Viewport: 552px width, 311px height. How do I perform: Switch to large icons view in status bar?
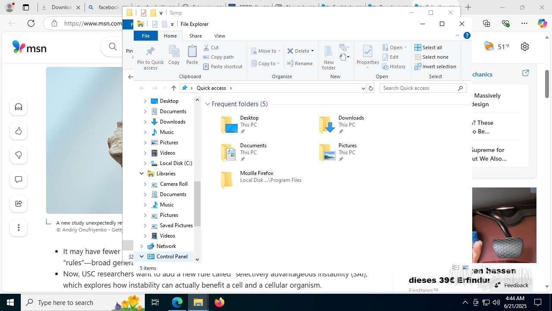(x=465, y=268)
